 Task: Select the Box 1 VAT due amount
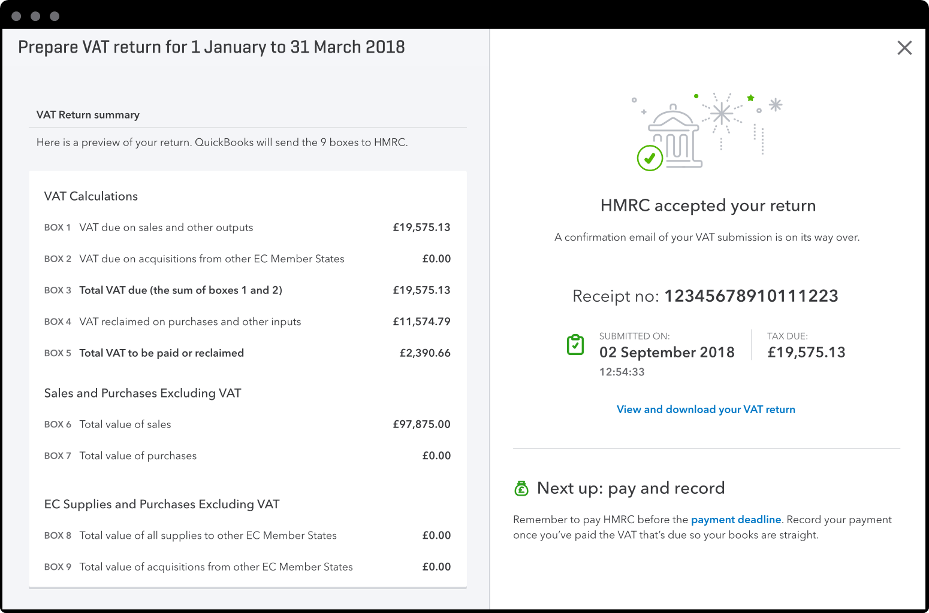click(x=421, y=227)
